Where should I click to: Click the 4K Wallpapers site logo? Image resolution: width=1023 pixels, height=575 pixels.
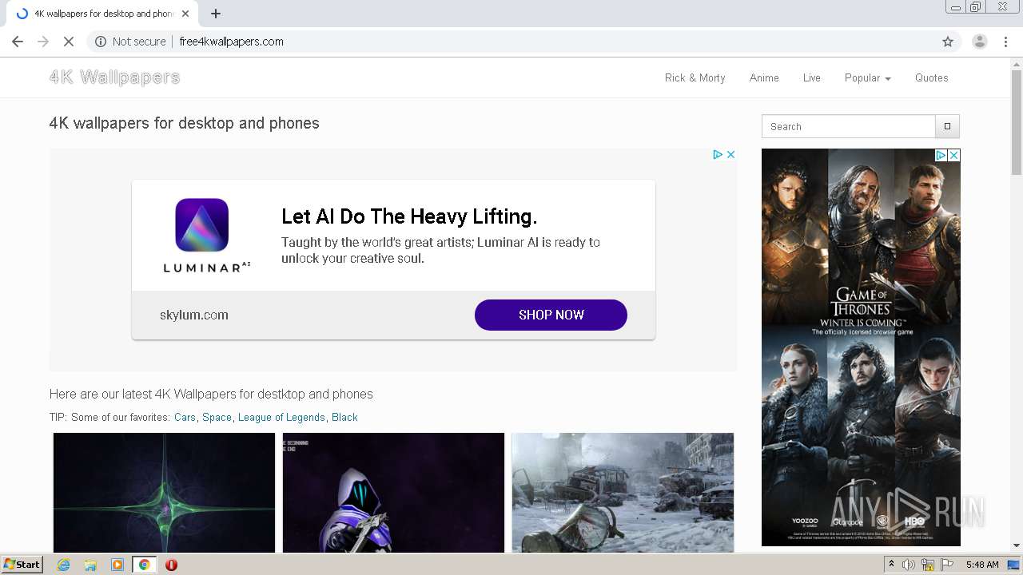pos(114,77)
